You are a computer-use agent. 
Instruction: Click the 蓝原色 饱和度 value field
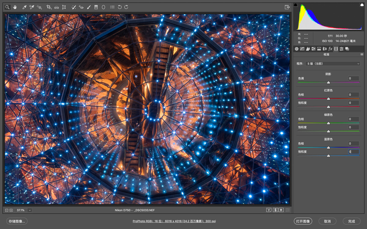[x=354, y=152]
